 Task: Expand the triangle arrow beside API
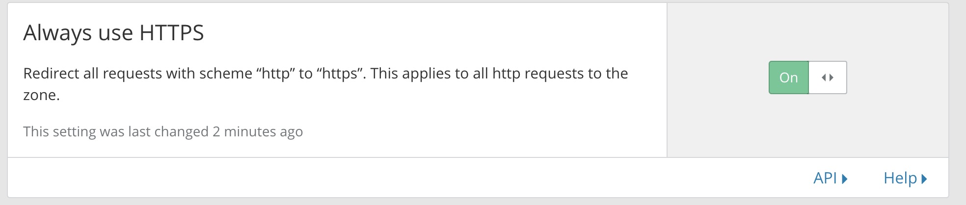pyautogui.click(x=845, y=179)
